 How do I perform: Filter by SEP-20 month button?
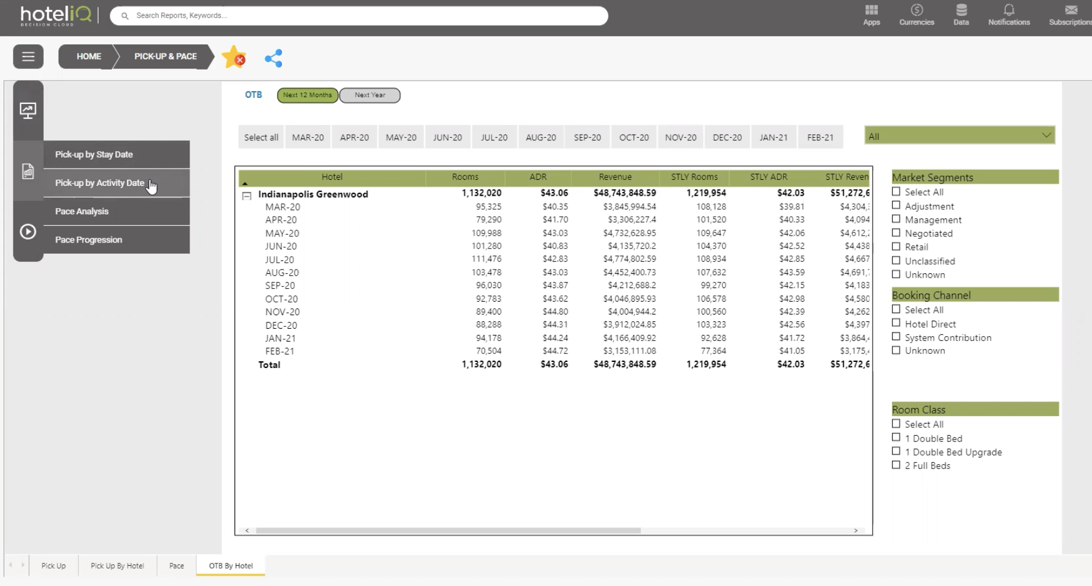pyautogui.click(x=587, y=137)
